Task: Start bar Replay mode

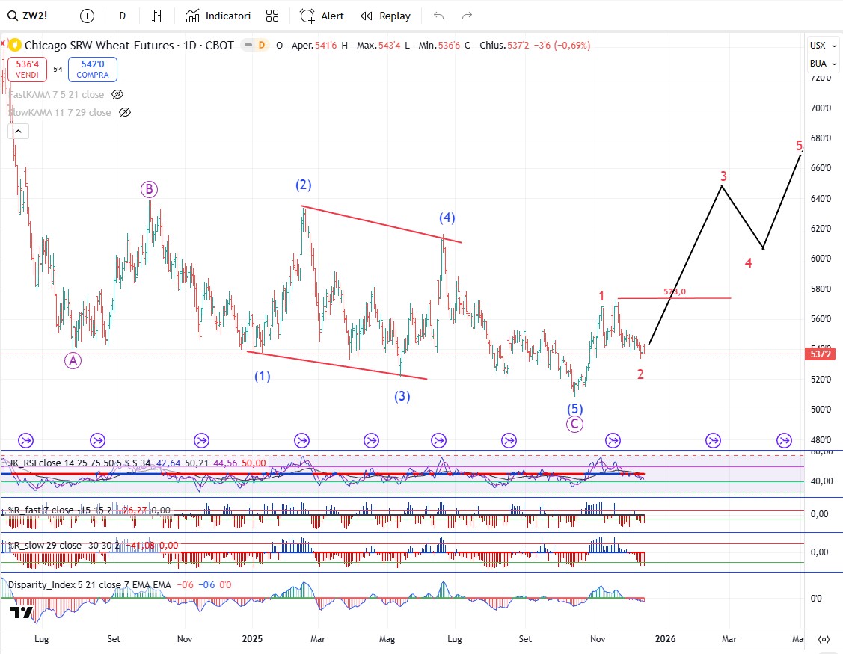Action: pyautogui.click(x=385, y=16)
